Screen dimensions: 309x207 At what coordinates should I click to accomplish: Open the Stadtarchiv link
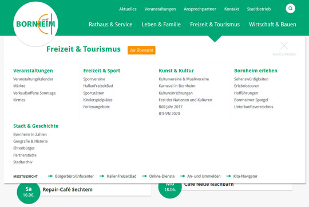pos(23,162)
